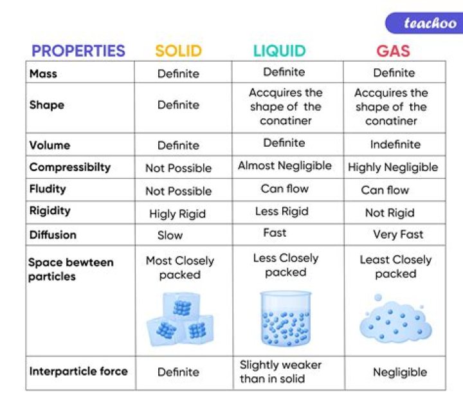Click the Interparticle force row label

pyautogui.click(x=78, y=371)
